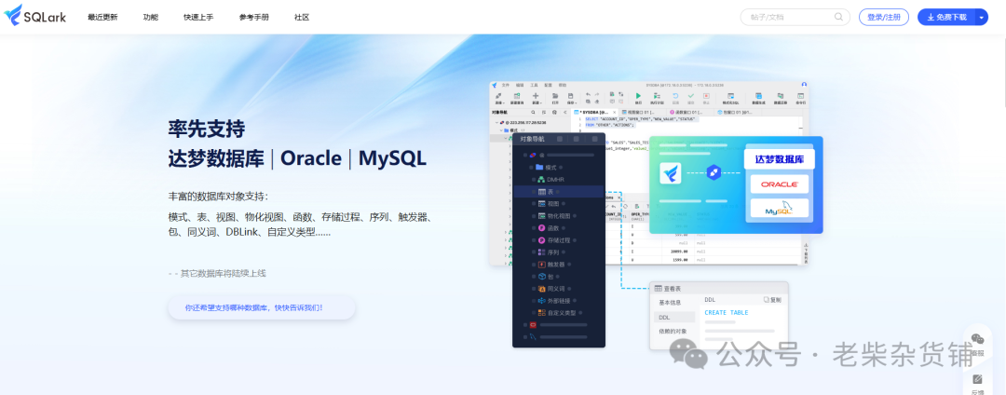Click the green commit checkmark icon in illustration

point(691,96)
